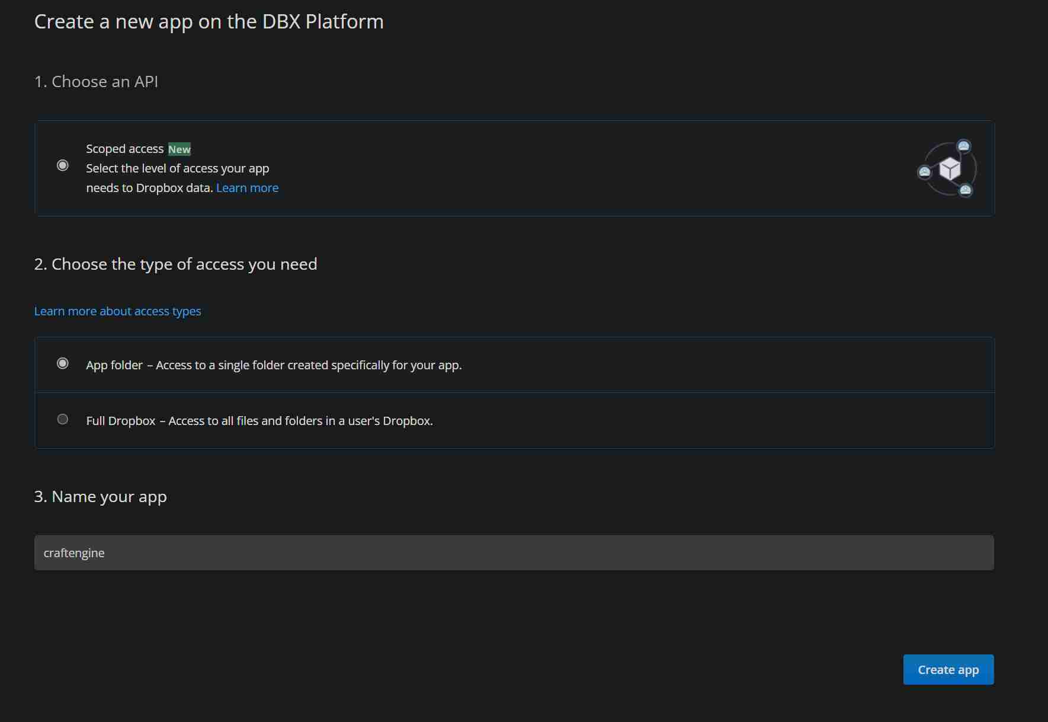Select the Scoped access radio button
Screen dimensions: 1048x722
pos(63,165)
